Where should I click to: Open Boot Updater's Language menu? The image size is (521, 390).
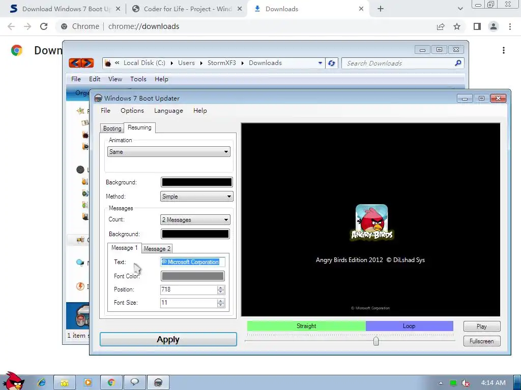[x=168, y=110]
